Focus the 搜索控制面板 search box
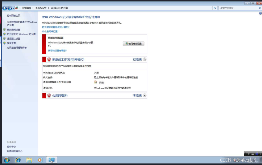 (x=239, y=8)
